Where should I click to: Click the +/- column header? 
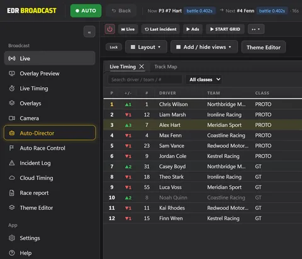point(128,93)
